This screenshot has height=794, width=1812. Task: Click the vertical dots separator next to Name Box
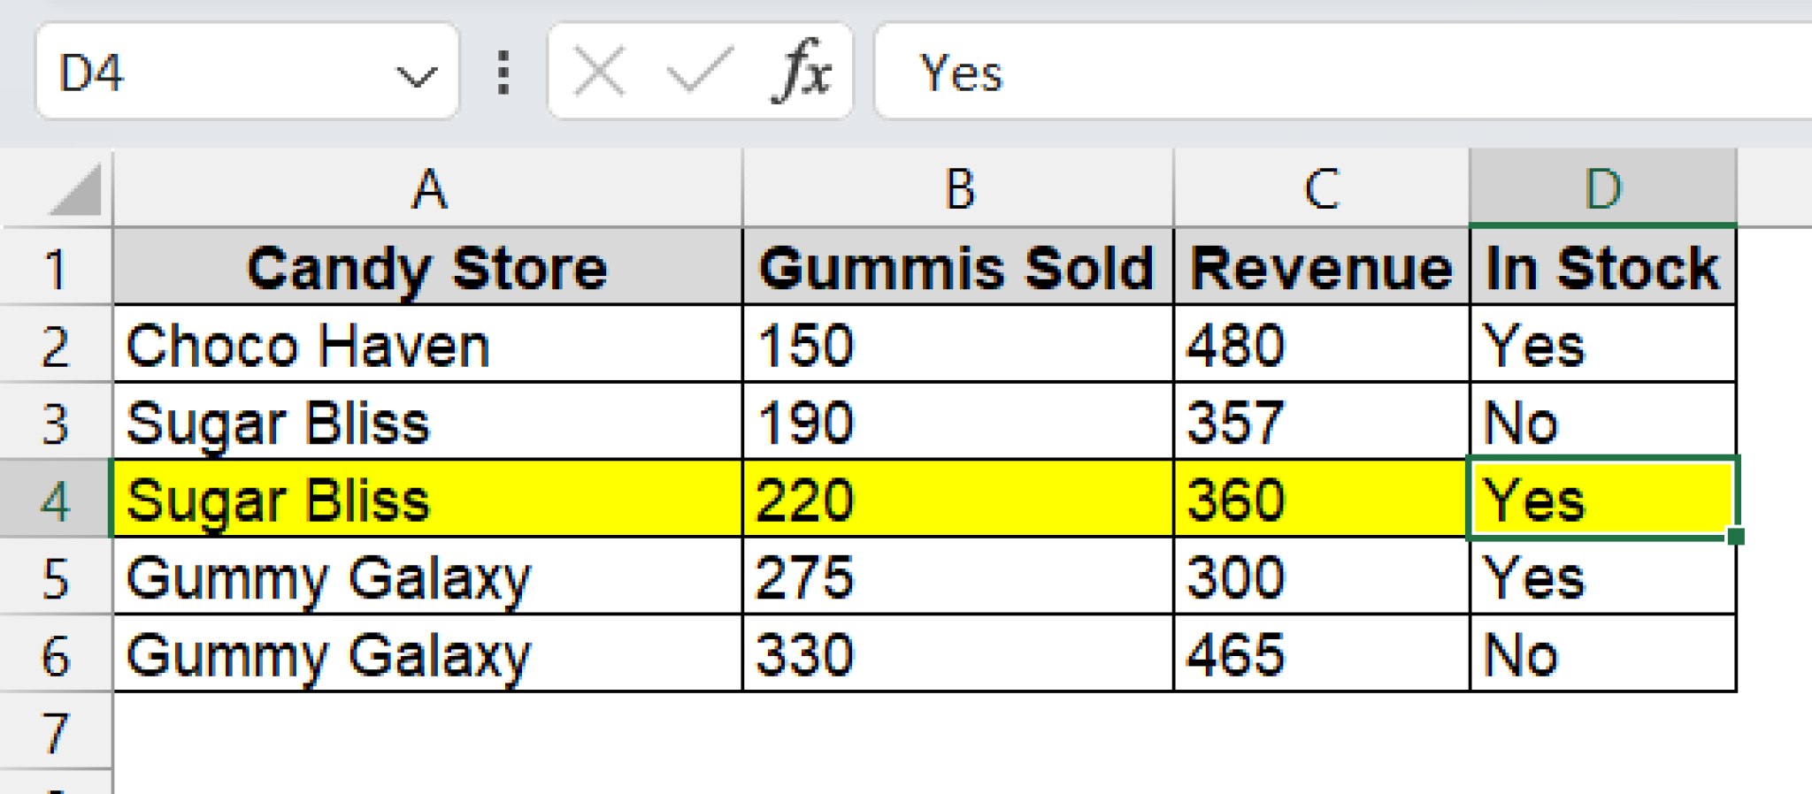(x=503, y=71)
